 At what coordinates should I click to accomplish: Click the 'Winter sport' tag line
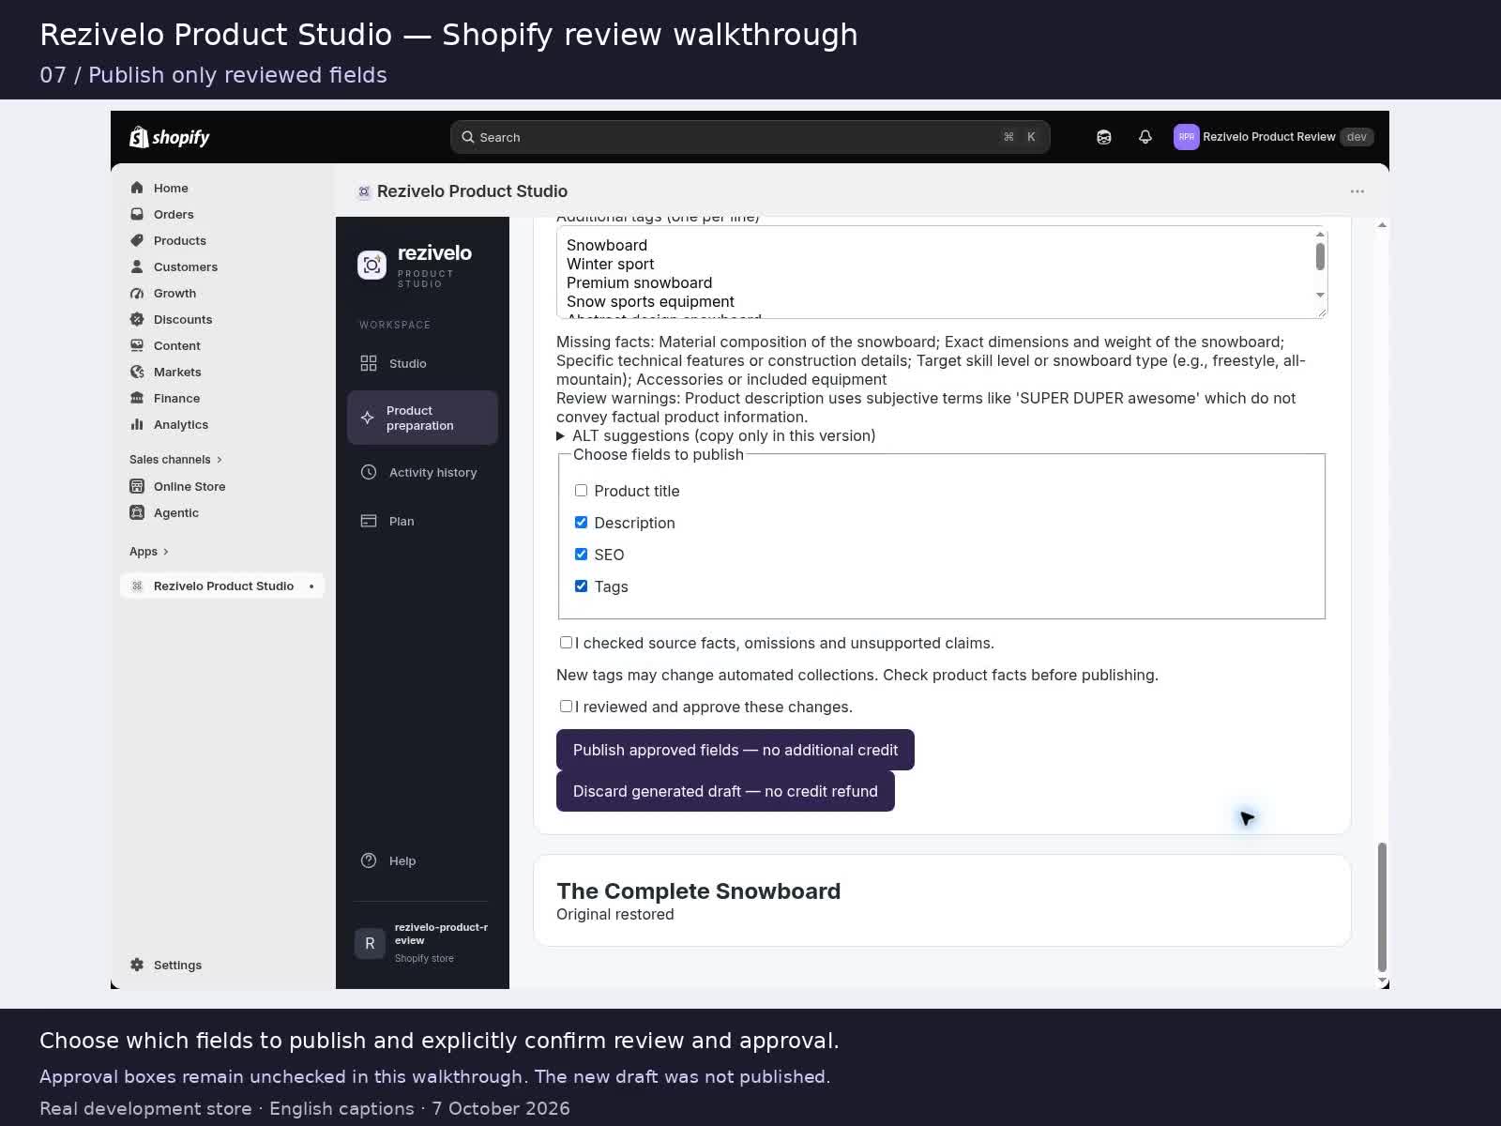(610, 265)
